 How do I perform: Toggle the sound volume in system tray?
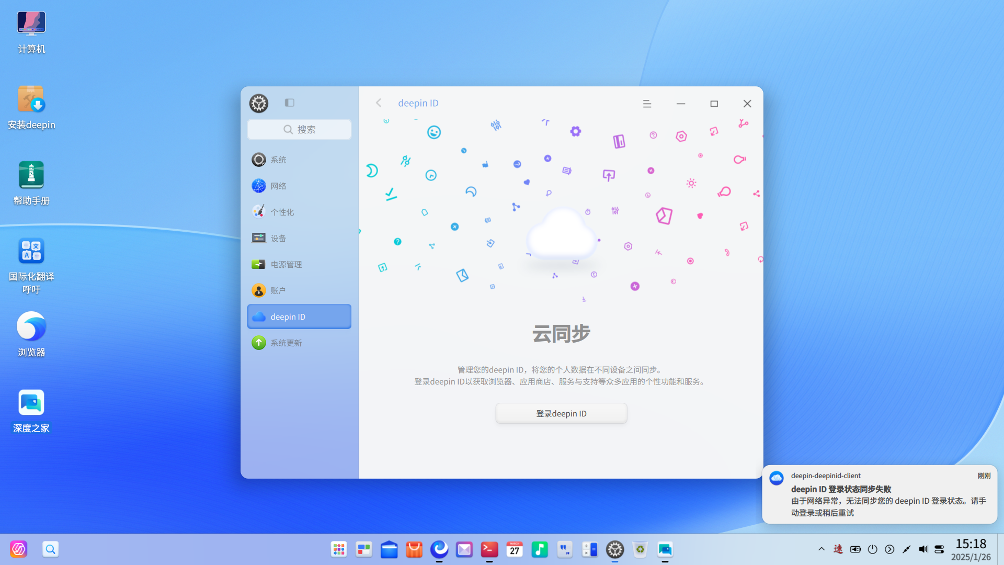[x=922, y=549]
